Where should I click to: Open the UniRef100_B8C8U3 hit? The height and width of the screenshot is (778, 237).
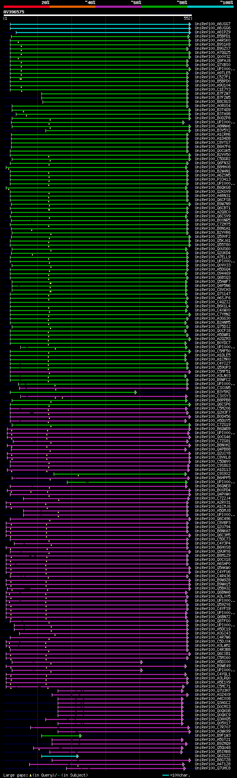pos(213,102)
